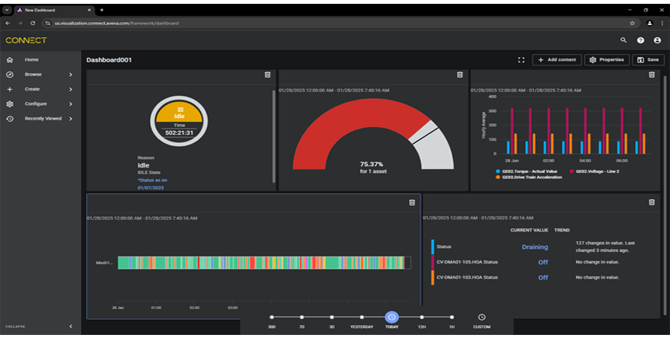This screenshot has height=338, width=670.
Task: Remove the hourly average bar chart widget
Action: coord(652,75)
